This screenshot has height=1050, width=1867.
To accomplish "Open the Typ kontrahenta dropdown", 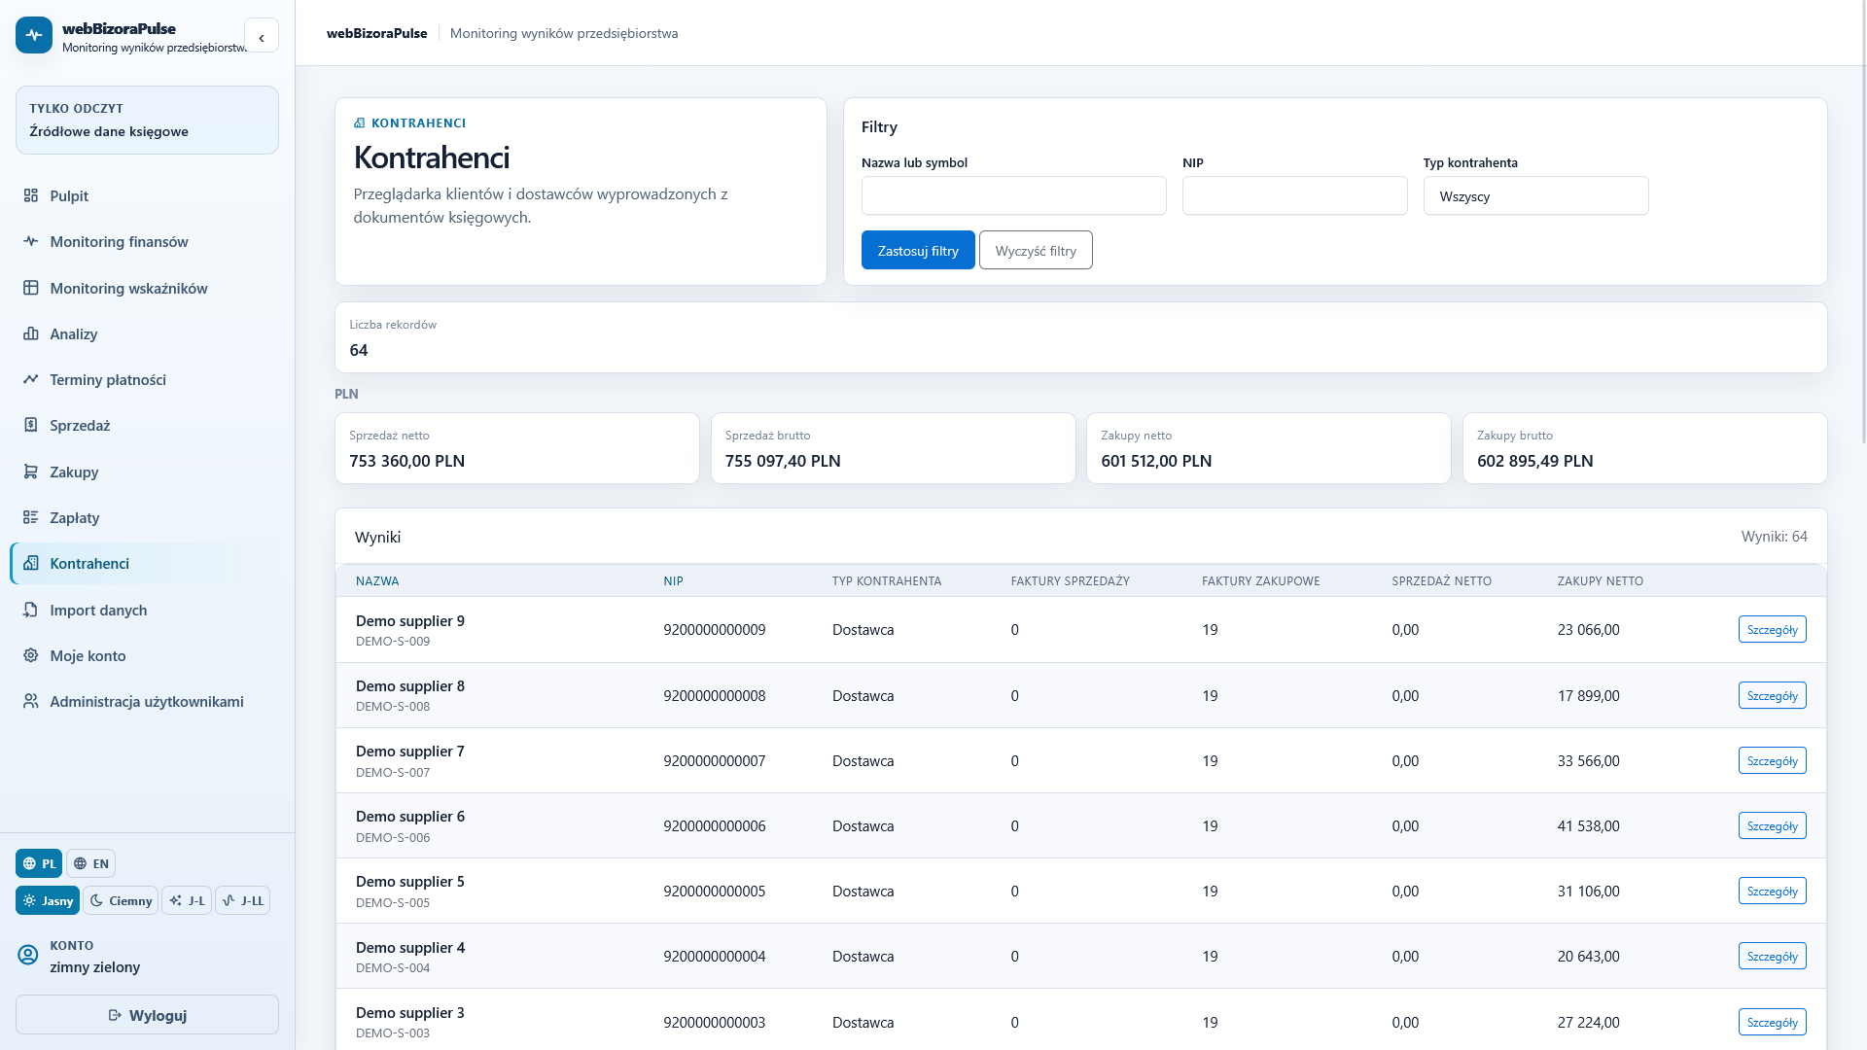I will click(1535, 195).
